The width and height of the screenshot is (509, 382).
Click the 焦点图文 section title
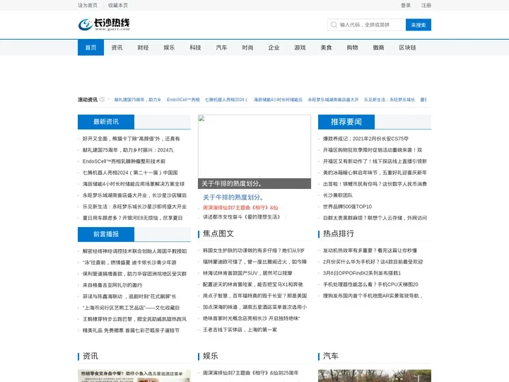coord(218,233)
